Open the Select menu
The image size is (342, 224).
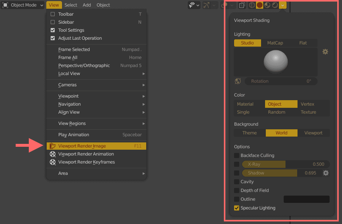71,5
